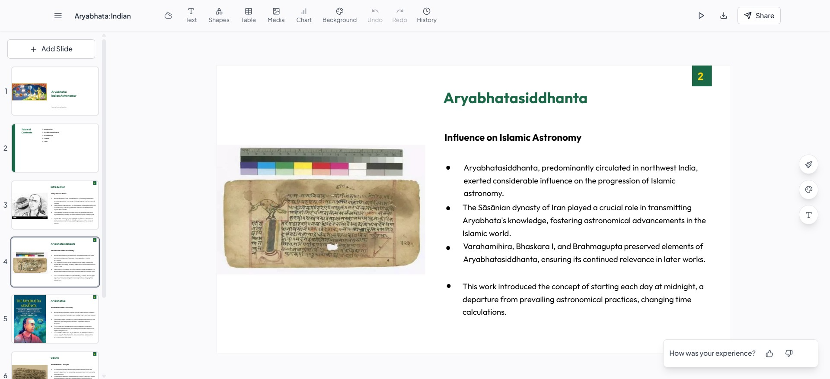
Task: Open the hamburger menu
Action: click(58, 16)
